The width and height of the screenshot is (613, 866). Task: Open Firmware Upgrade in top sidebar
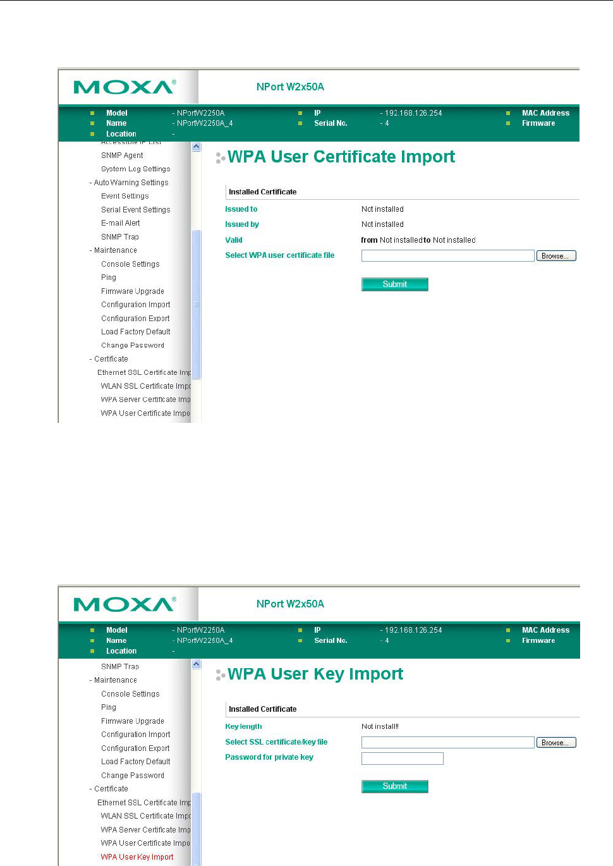133,291
